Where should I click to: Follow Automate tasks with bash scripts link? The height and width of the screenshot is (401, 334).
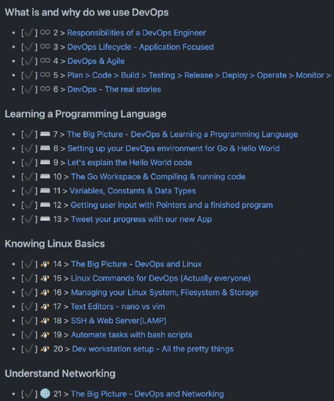click(x=131, y=335)
